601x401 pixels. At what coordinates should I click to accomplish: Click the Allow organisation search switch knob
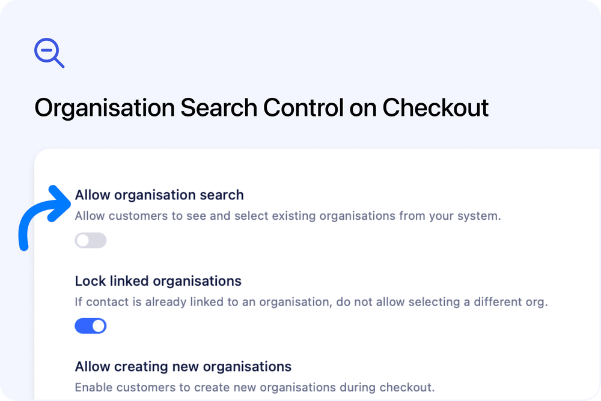point(83,240)
